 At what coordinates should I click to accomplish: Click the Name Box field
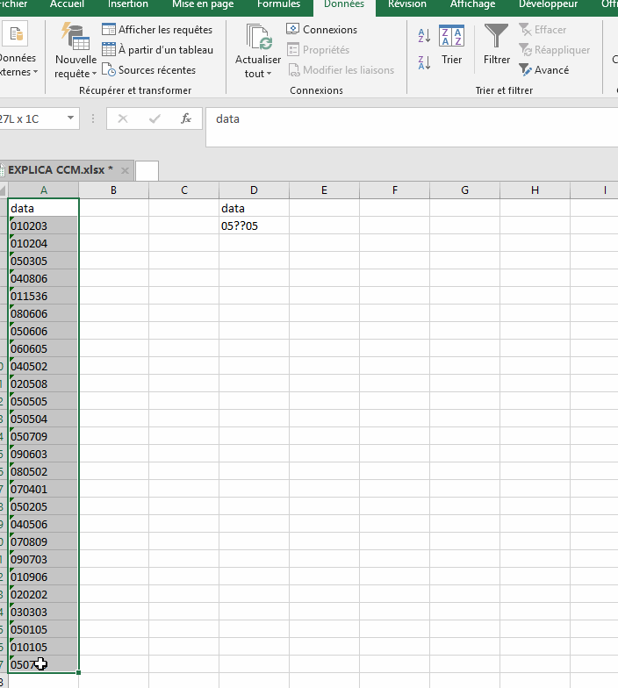tap(32, 118)
